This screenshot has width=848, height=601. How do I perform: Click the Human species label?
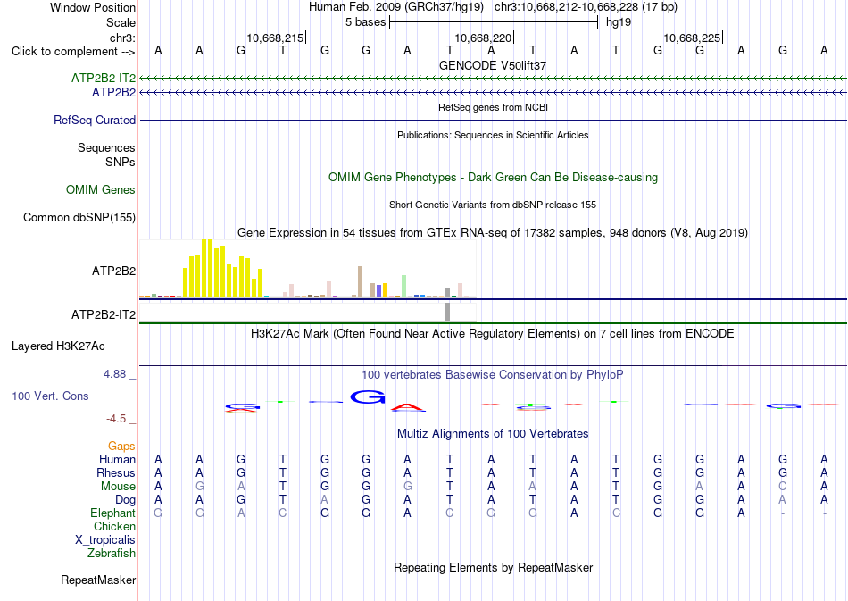[x=117, y=460]
